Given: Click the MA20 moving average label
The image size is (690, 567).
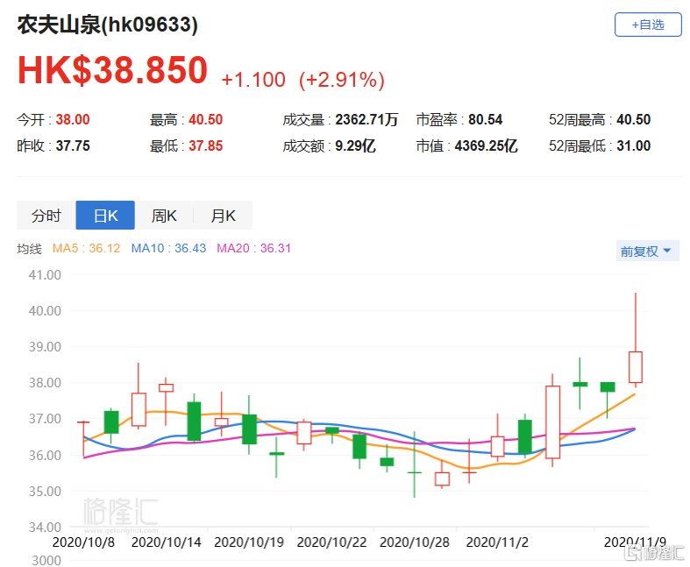Looking at the screenshot, I should [254, 249].
